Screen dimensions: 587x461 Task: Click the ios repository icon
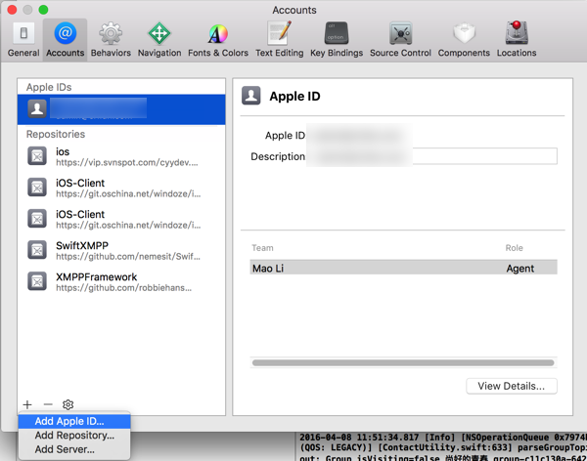pyautogui.click(x=37, y=156)
